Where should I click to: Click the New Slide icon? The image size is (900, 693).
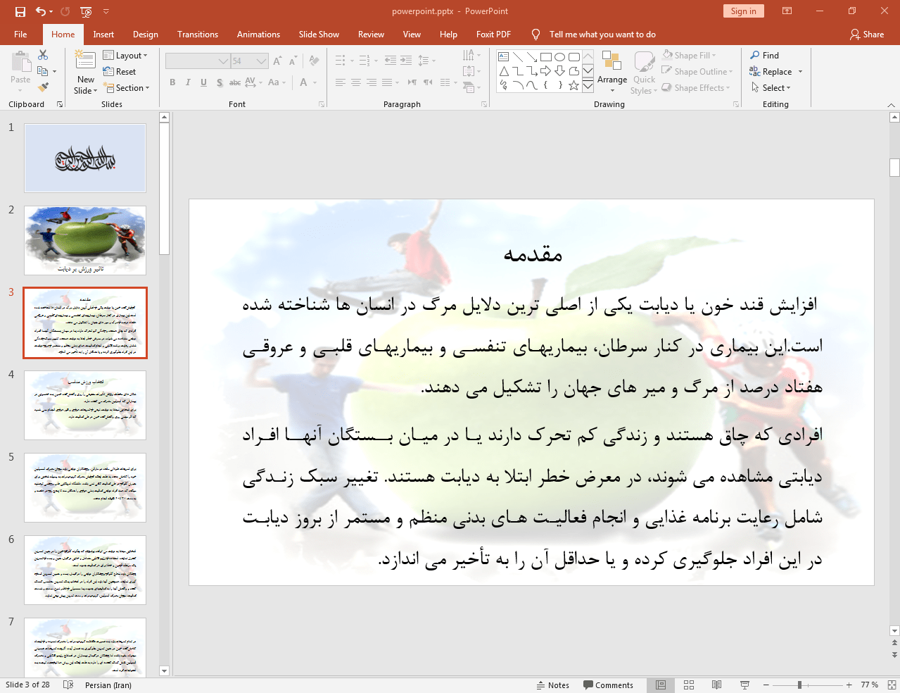point(85,60)
